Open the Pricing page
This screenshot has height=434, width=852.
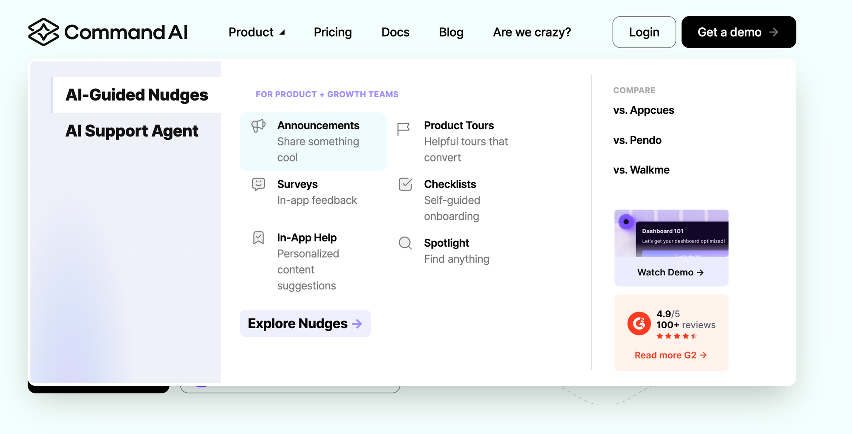pos(333,32)
